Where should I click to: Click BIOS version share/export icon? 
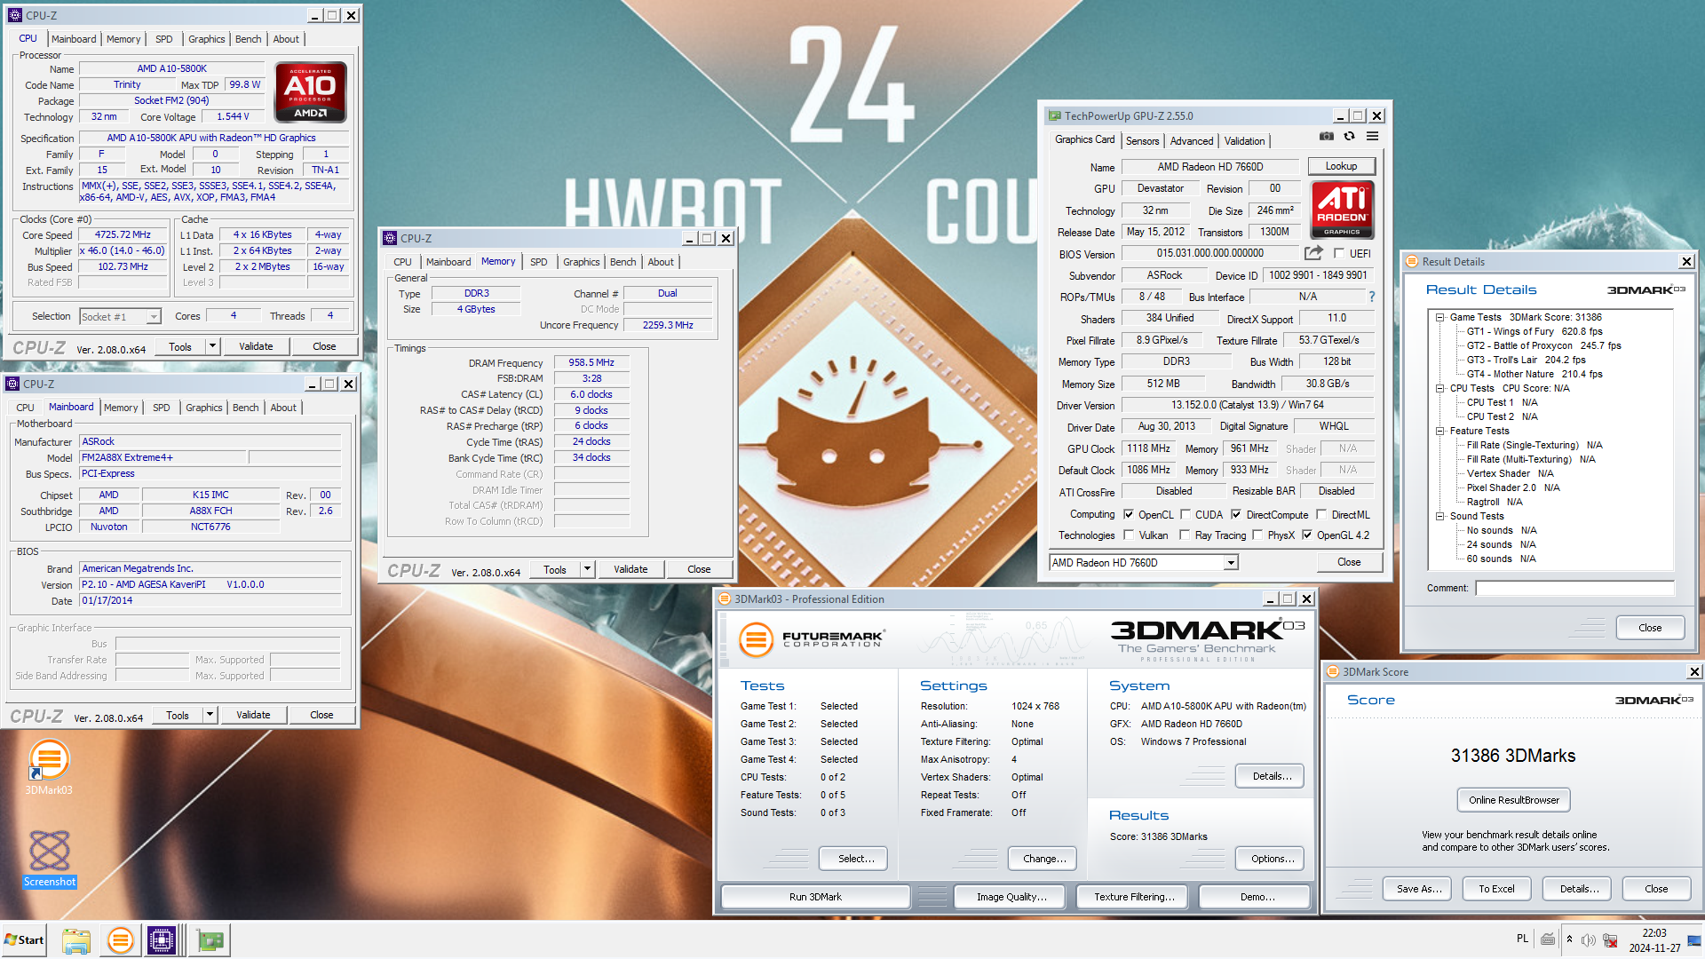click(x=1313, y=253)
